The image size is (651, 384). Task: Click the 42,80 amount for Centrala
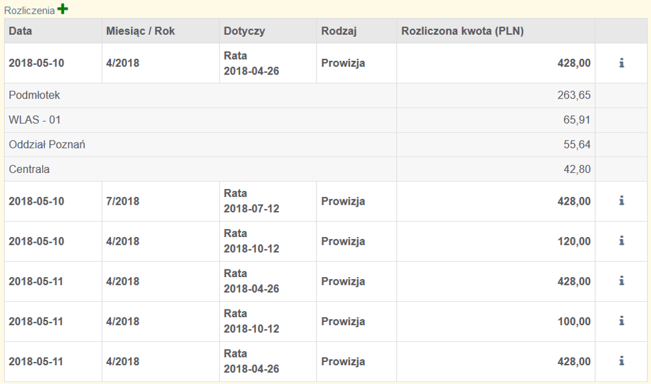(x=576, y=169)
